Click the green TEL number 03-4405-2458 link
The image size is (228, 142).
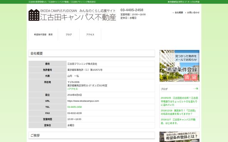point(74,107)
